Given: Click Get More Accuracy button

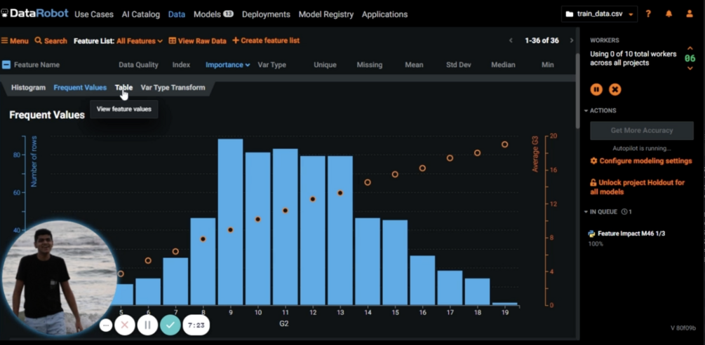Looking at the screenshot, I should click(x=642, y=131).
